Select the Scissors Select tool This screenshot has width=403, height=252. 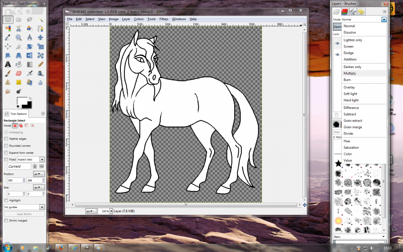click(19, 28)
